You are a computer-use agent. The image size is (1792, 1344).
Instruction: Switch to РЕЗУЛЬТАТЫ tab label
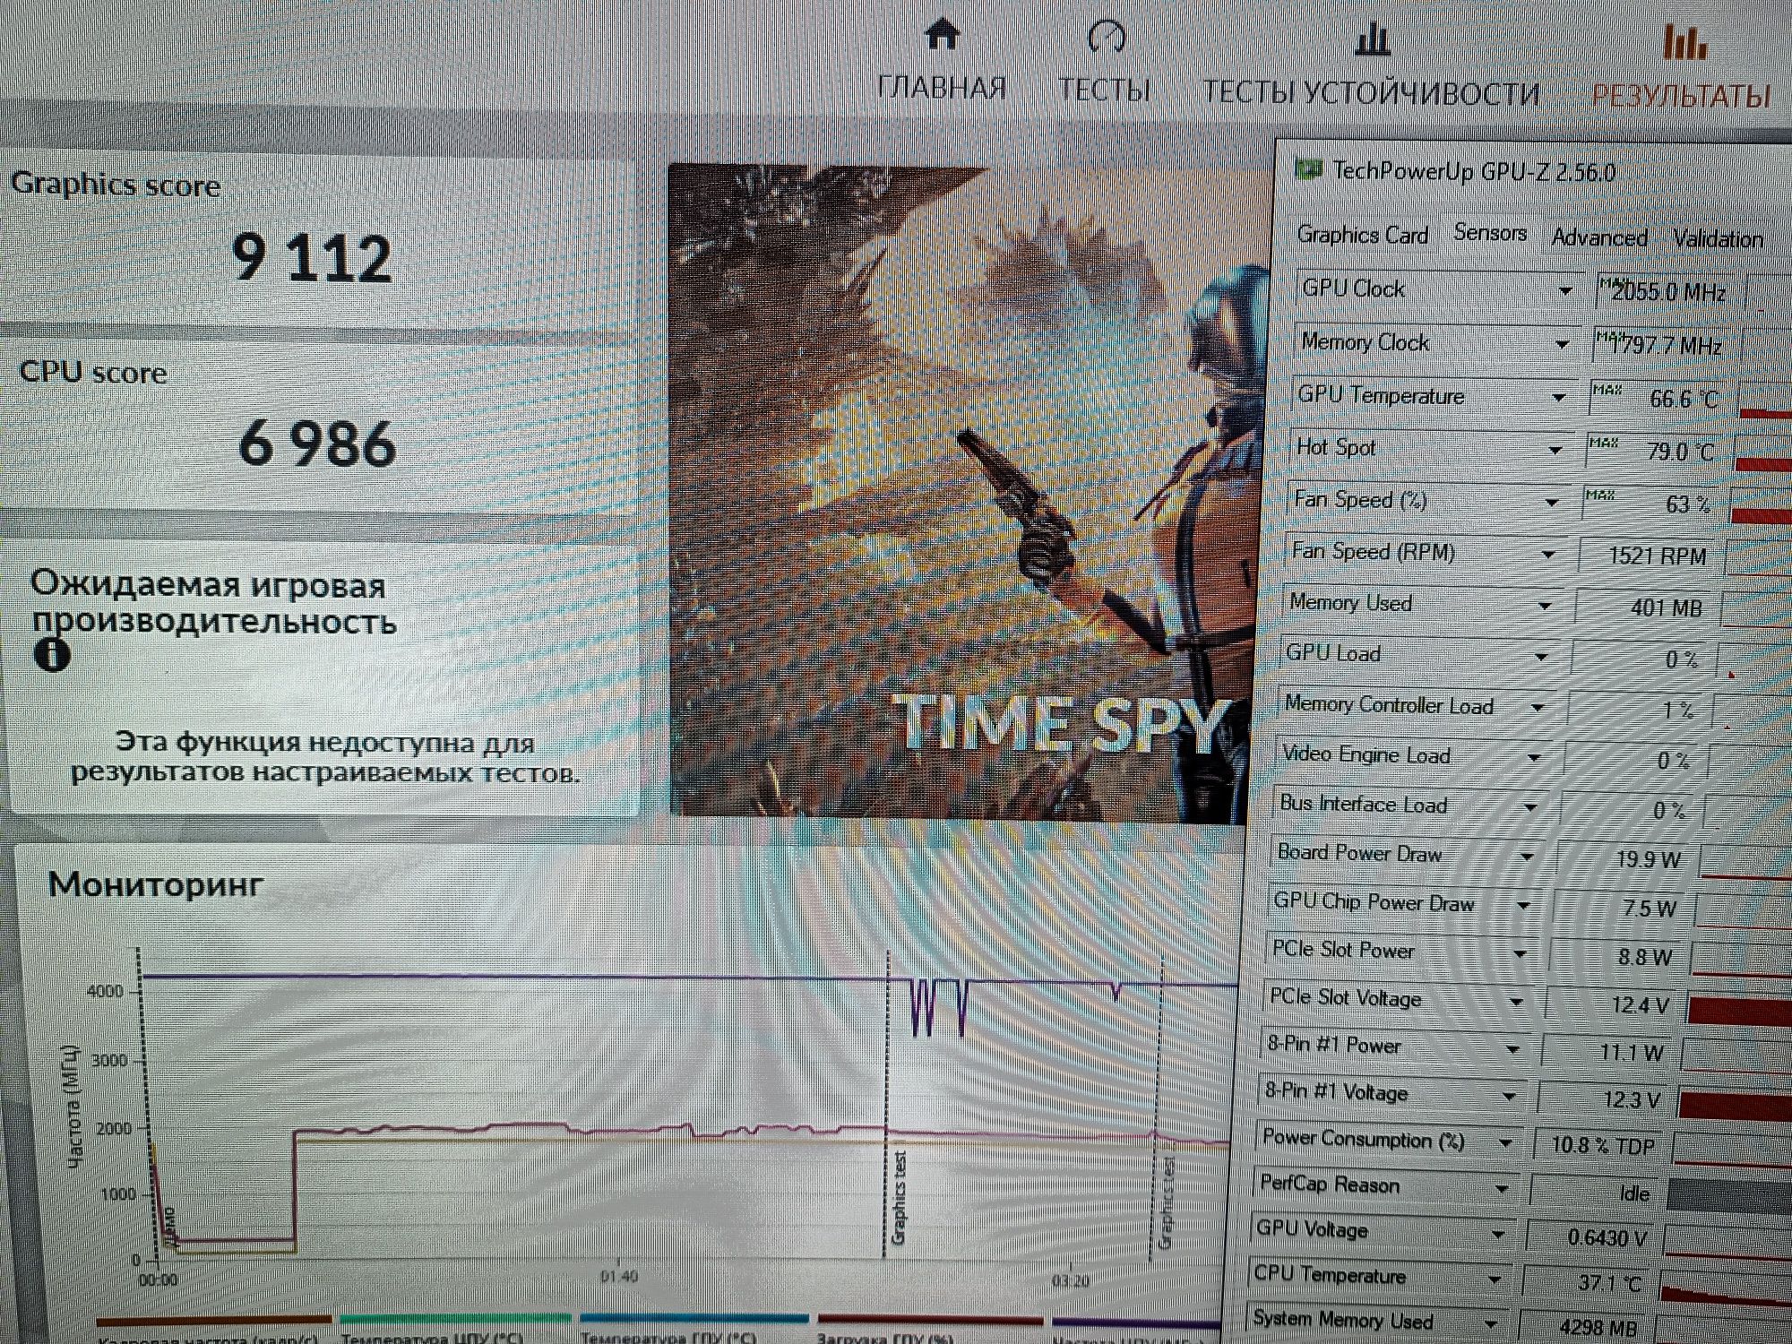tap(1681, 95)
